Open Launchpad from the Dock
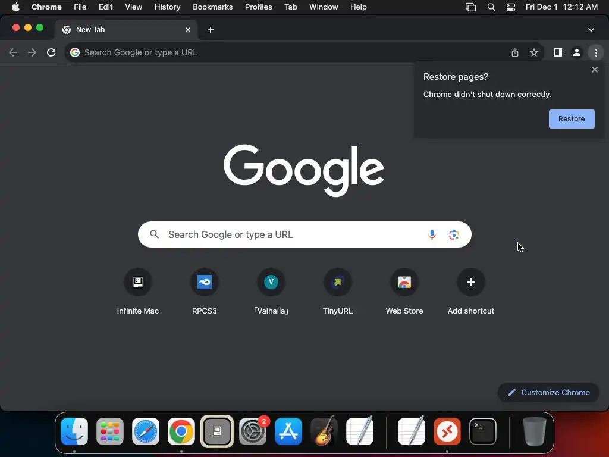Screen dimensions: 609x457 [110, 431]
